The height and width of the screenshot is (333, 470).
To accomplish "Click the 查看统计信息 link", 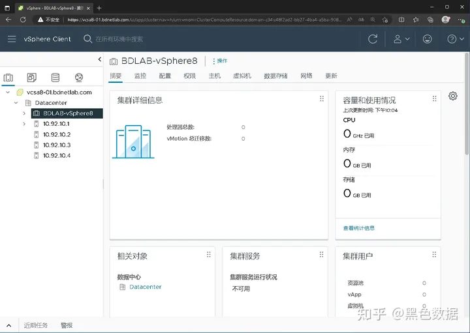I will coord(359,228).
